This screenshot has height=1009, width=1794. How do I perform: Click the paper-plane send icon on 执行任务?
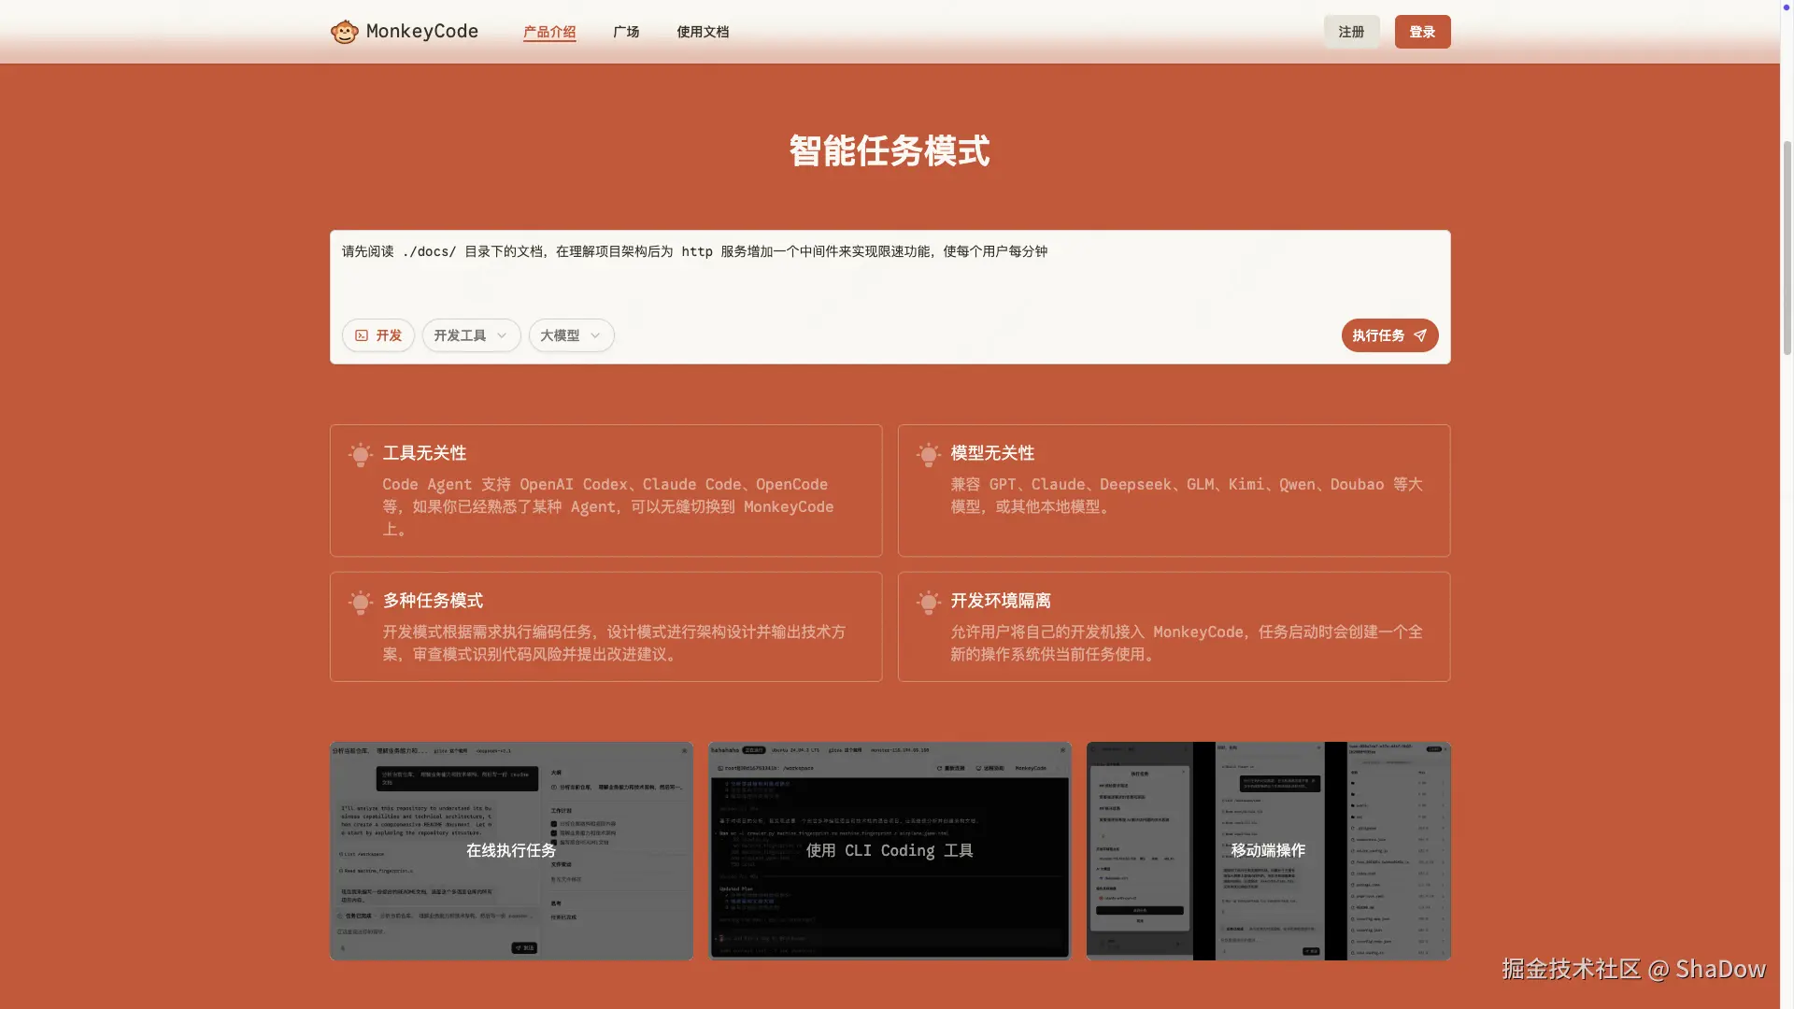click(1419, 335)
